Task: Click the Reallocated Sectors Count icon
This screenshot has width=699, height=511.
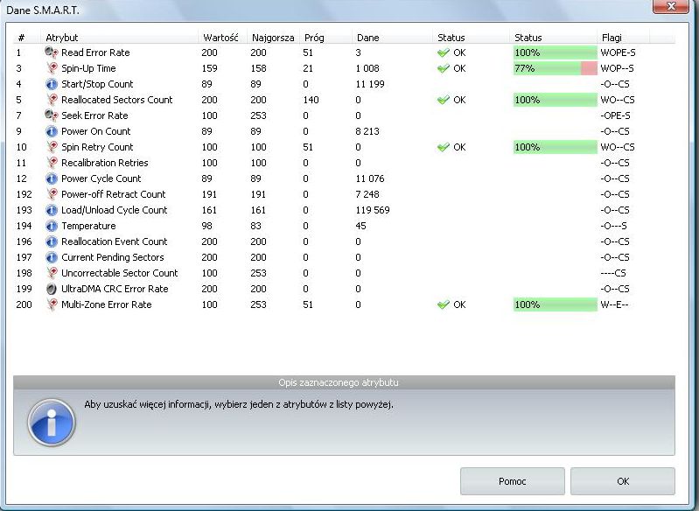Action: (51, 100)
